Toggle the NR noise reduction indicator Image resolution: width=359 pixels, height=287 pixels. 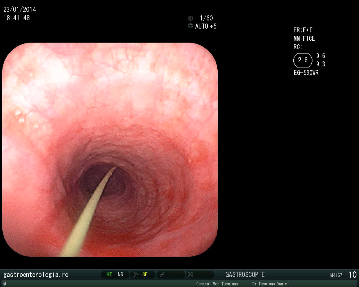pos(121,275)
